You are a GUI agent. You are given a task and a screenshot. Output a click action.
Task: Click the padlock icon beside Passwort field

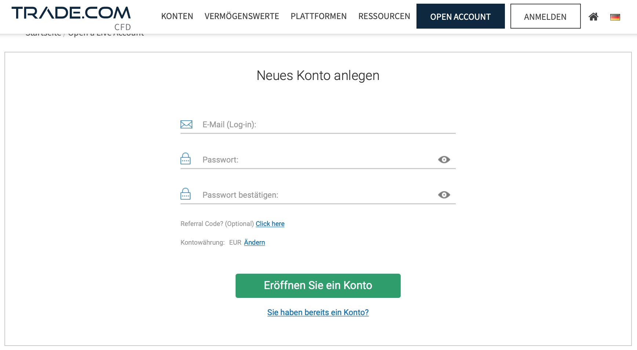coord(186,158)
